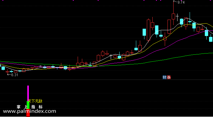The height and width of the screenshot is (117, 213).
Task: Click the blue 财 badge icon
Action: (x=164, y=77)
